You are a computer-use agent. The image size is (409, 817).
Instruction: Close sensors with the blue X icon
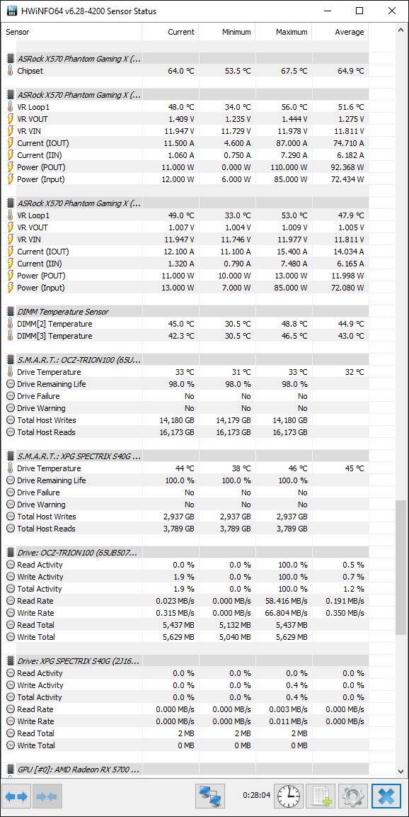coord(386,796)
